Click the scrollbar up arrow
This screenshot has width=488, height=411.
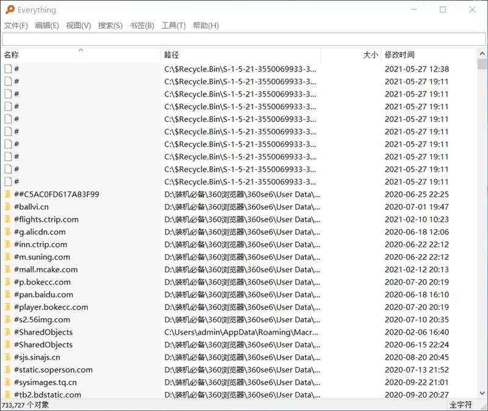tap(482, 53)
